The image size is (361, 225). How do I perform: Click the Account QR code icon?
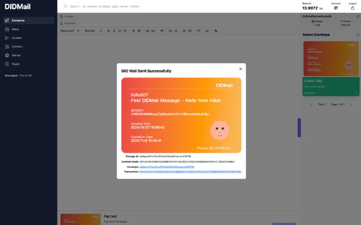click(336, 8)
